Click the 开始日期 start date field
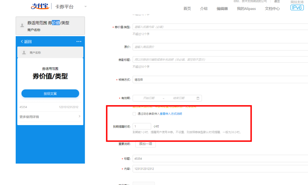 (149, 98)
